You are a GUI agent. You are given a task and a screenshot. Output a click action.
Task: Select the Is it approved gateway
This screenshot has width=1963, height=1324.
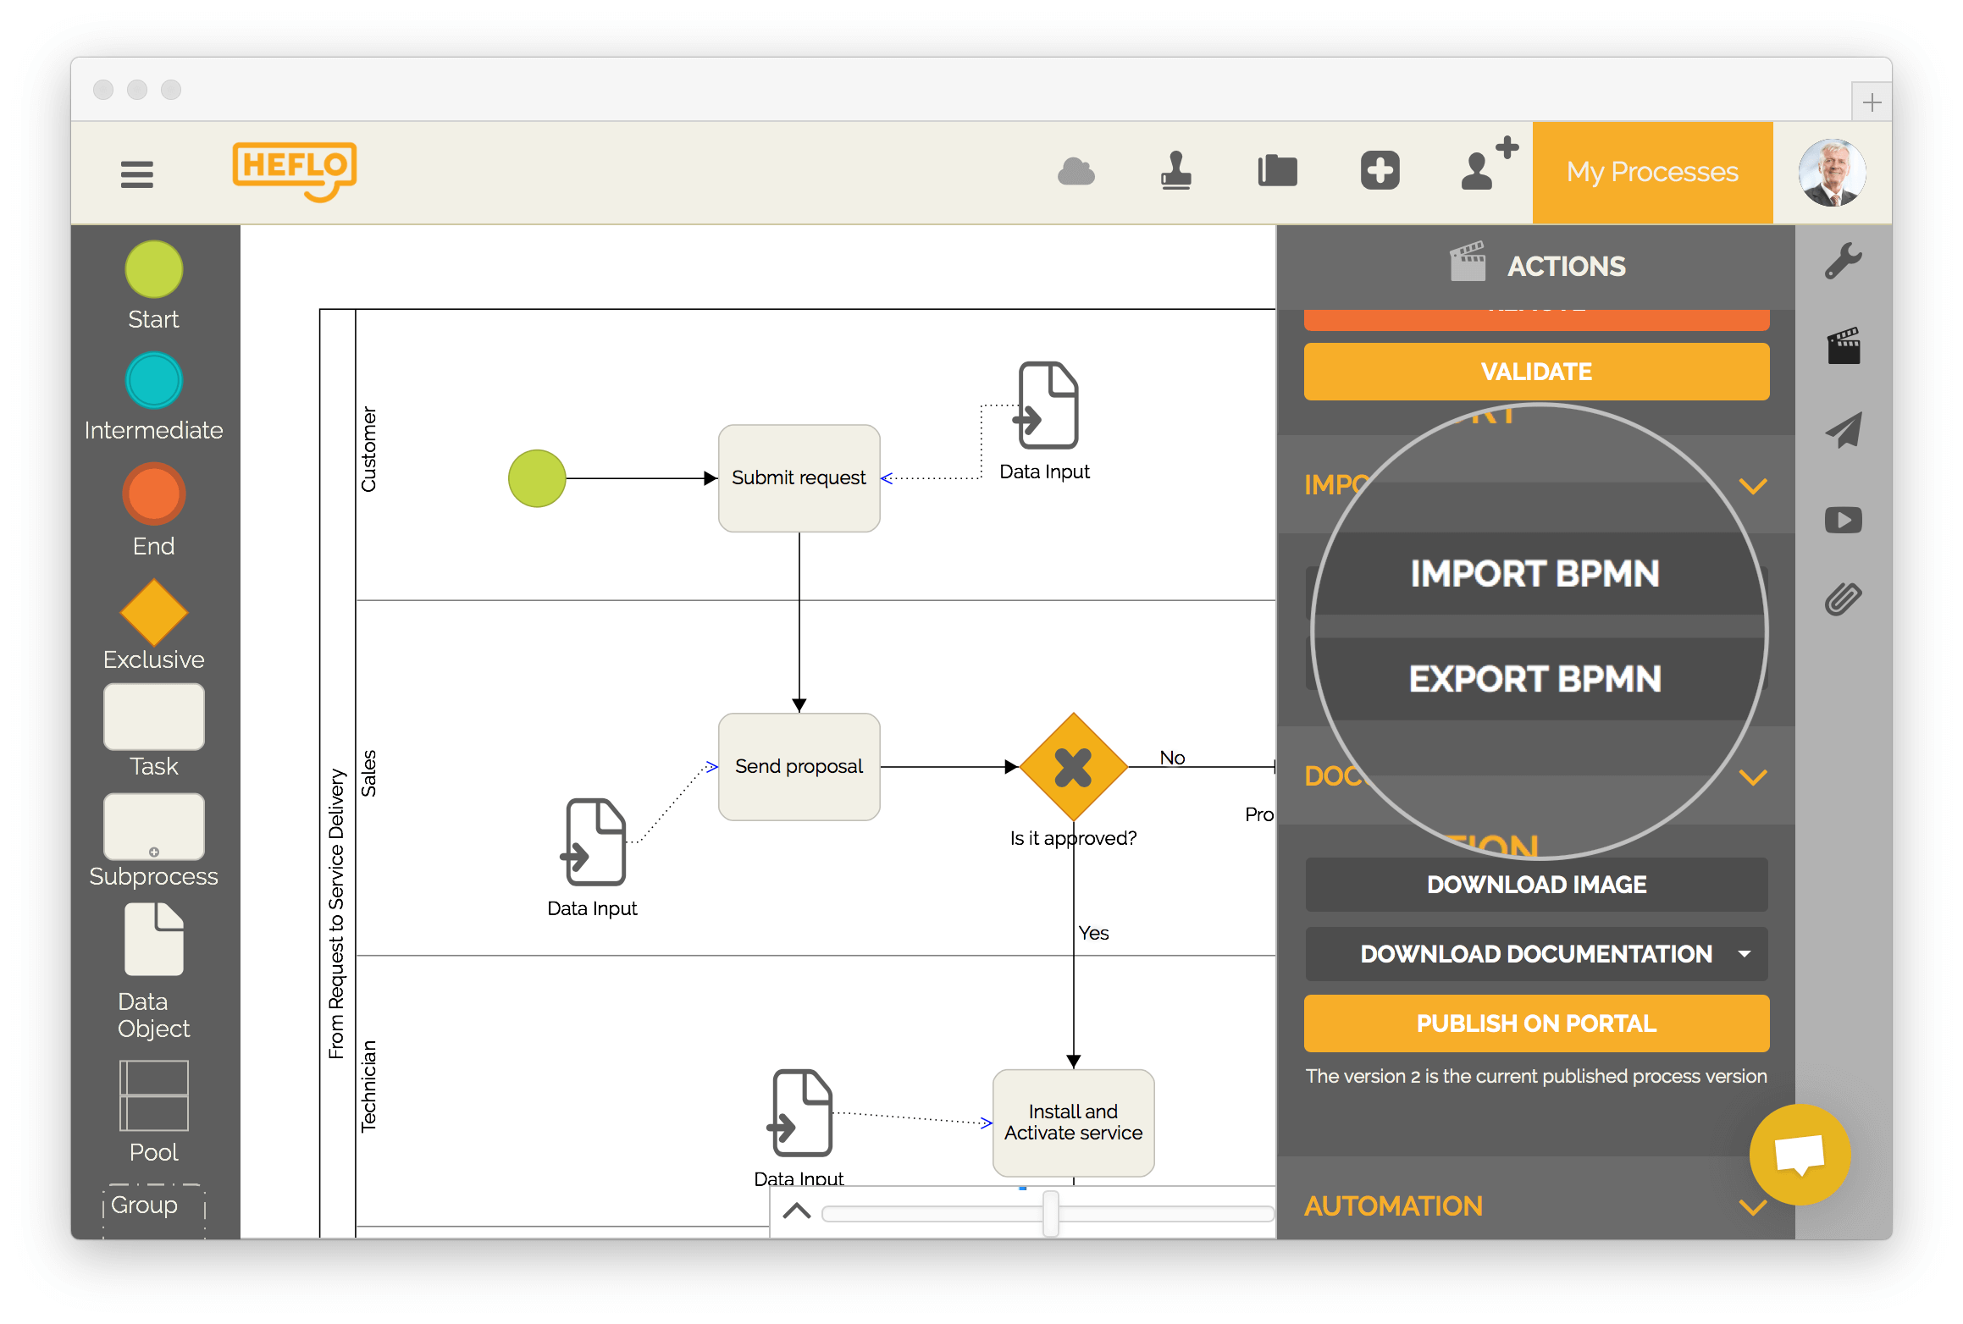(1073, 767)
